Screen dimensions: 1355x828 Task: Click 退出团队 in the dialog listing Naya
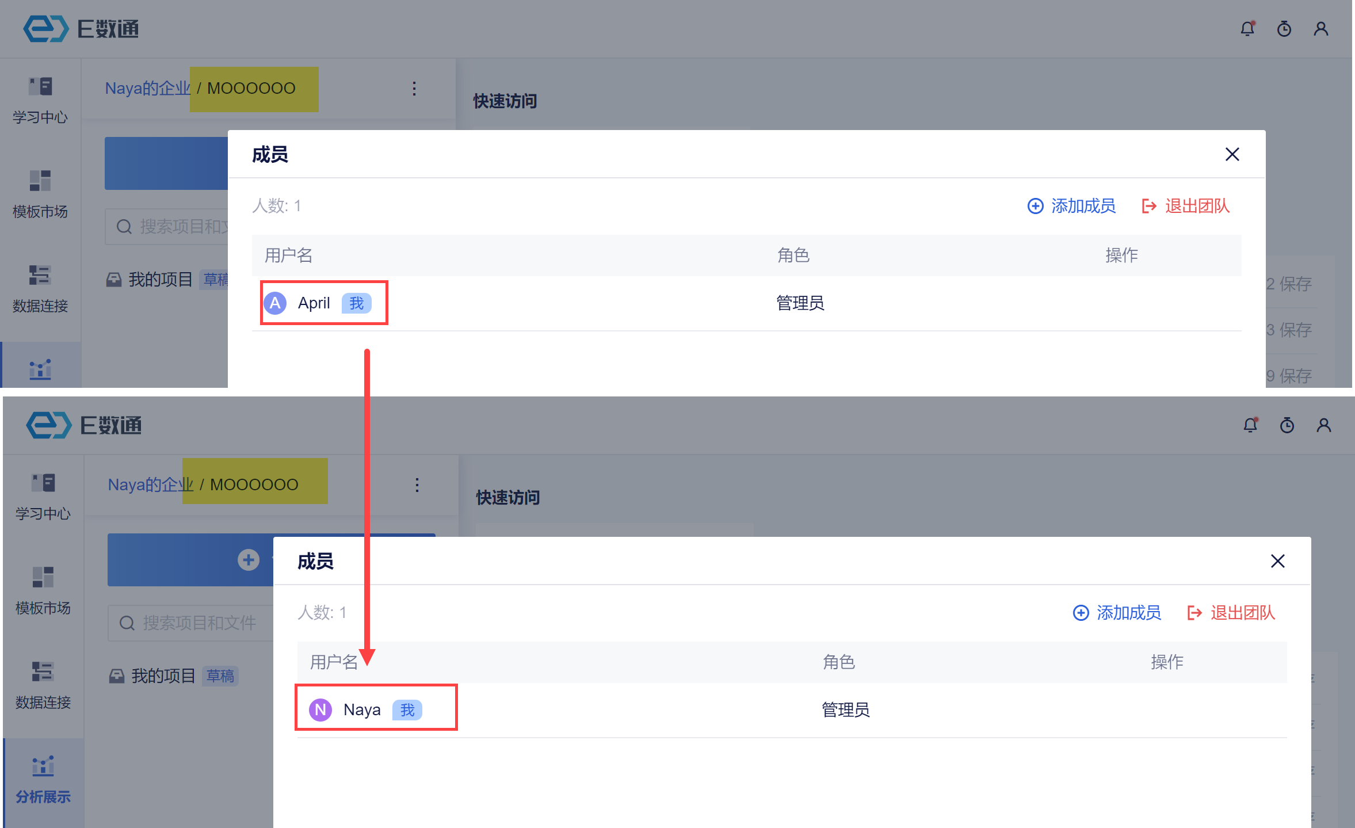1232,613
